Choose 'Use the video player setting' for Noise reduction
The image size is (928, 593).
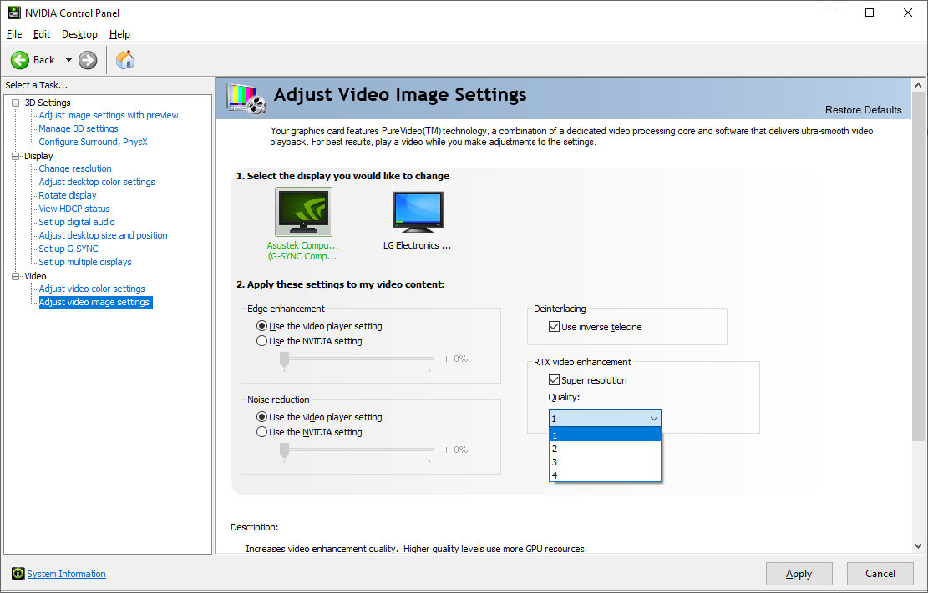pyautogui.click(x=261, y=417)
